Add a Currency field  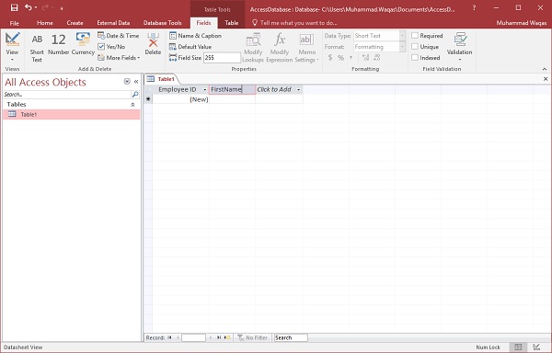83,44
